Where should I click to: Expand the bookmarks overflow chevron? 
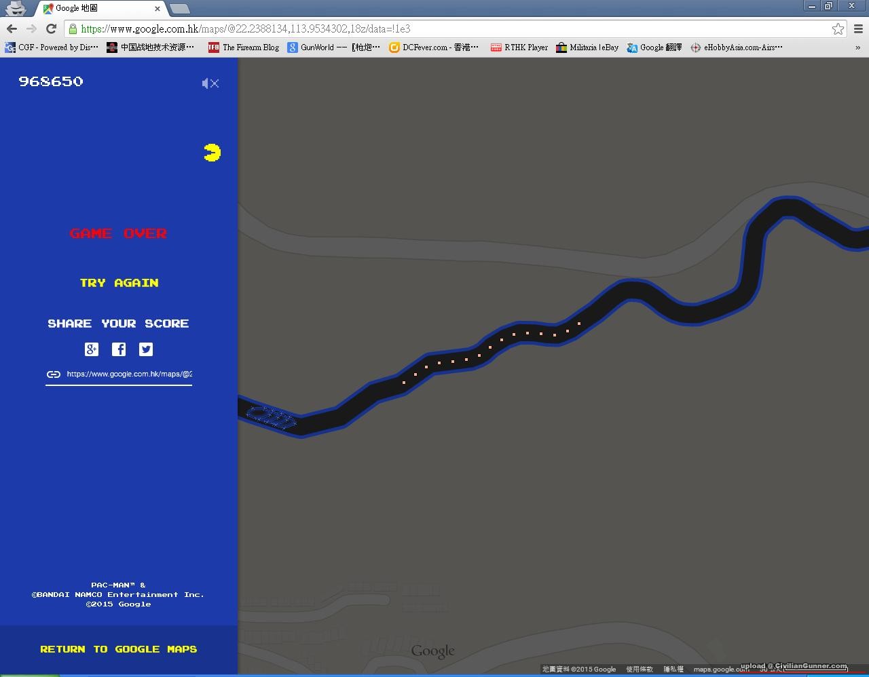[857, 47]
